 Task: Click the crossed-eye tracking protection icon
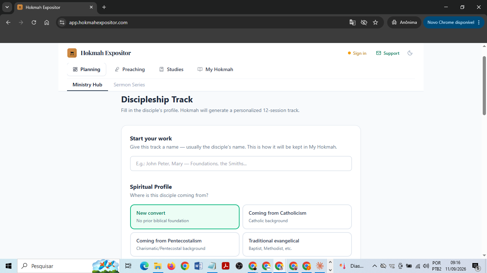point(364,22)
